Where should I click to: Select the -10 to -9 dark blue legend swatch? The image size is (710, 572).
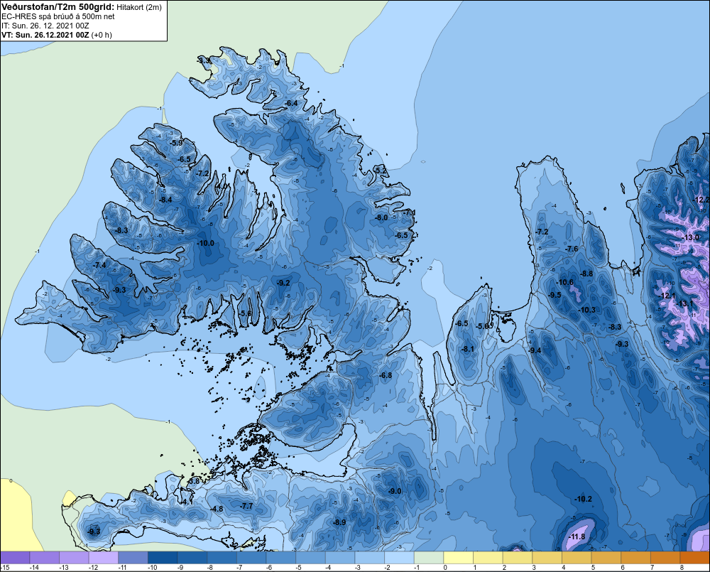(x=163, y=558)
